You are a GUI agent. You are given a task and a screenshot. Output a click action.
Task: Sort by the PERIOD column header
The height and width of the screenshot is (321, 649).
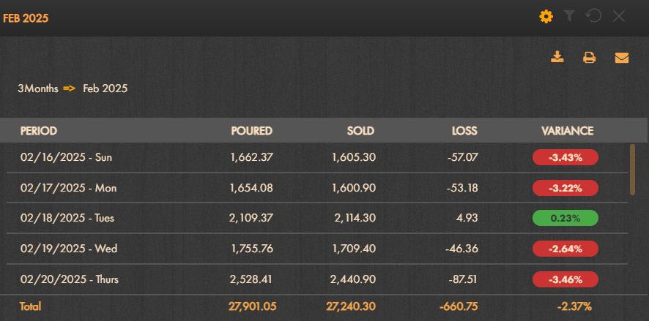pos(39,131)
